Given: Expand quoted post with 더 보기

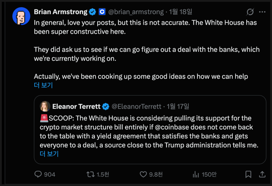Looking at the screenshot, I should coord(49,154).
